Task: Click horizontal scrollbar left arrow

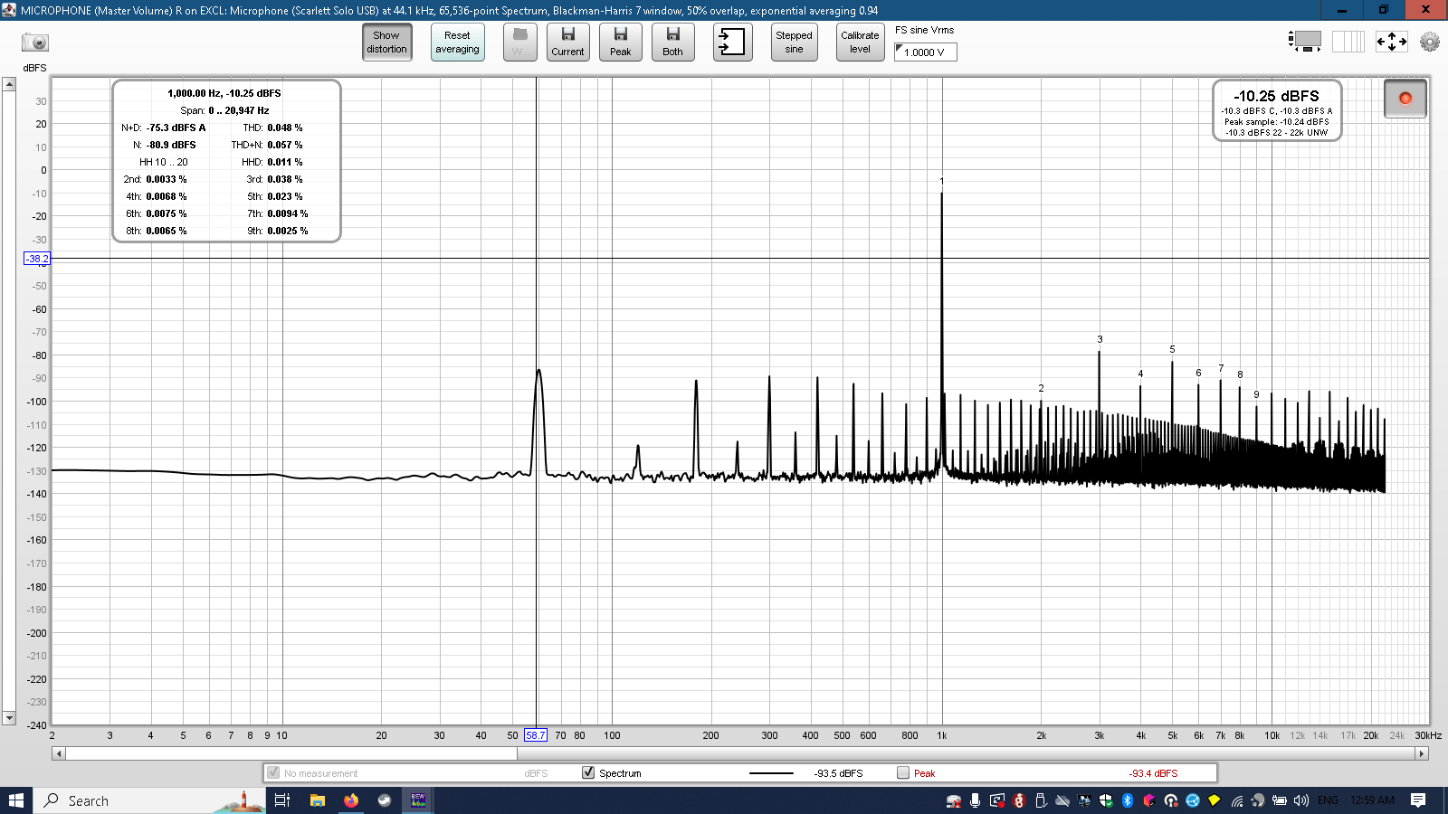Action: 59,753
